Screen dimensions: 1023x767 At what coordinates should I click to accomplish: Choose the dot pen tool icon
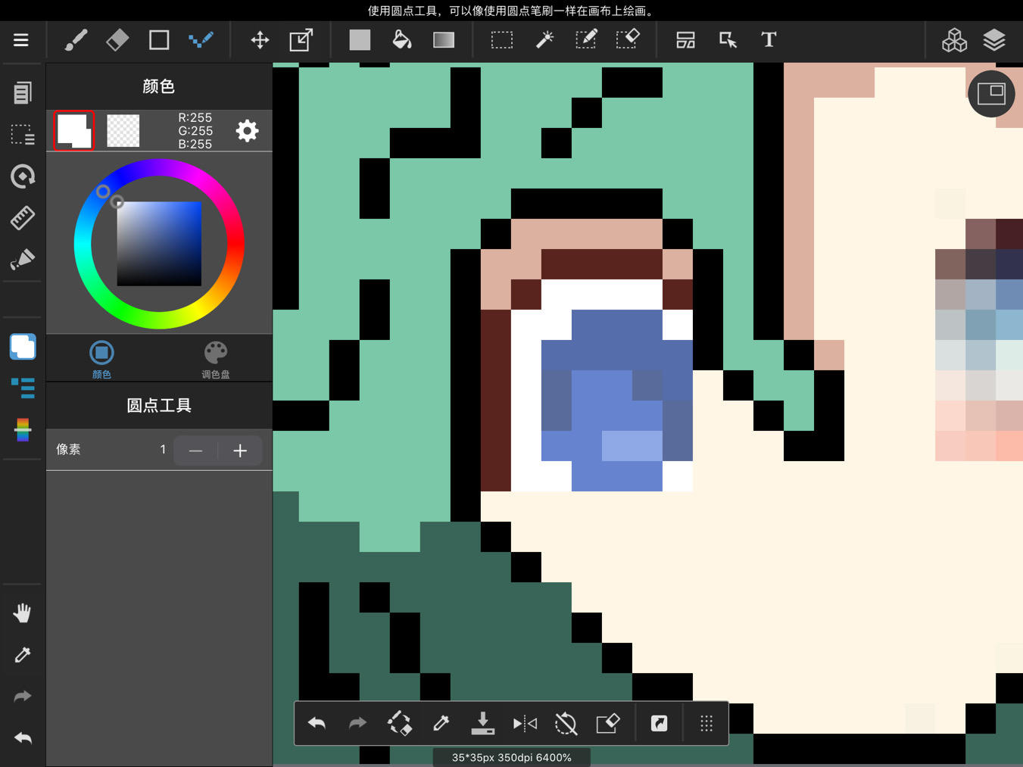coord(201,39)
